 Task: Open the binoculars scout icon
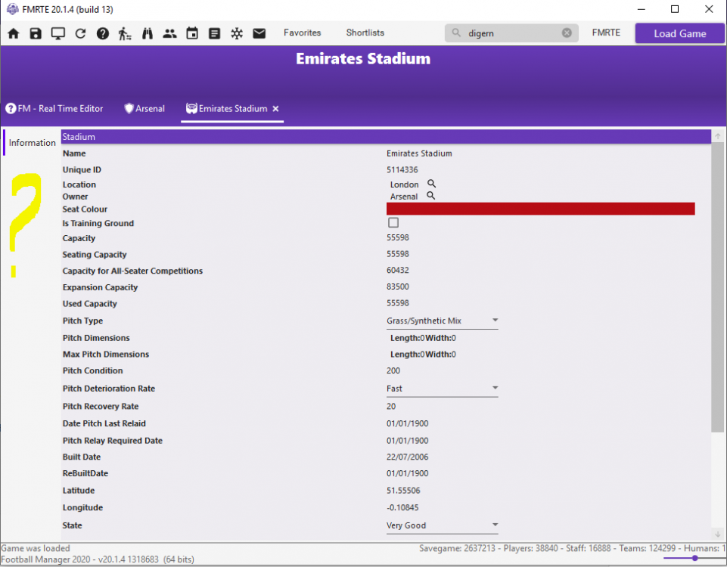point(148,33)
